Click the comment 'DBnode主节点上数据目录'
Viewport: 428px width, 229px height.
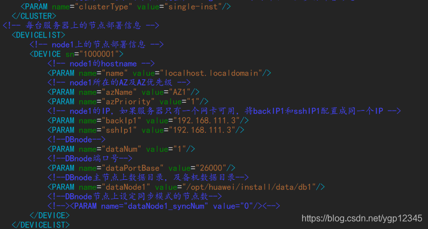(148, 178)
